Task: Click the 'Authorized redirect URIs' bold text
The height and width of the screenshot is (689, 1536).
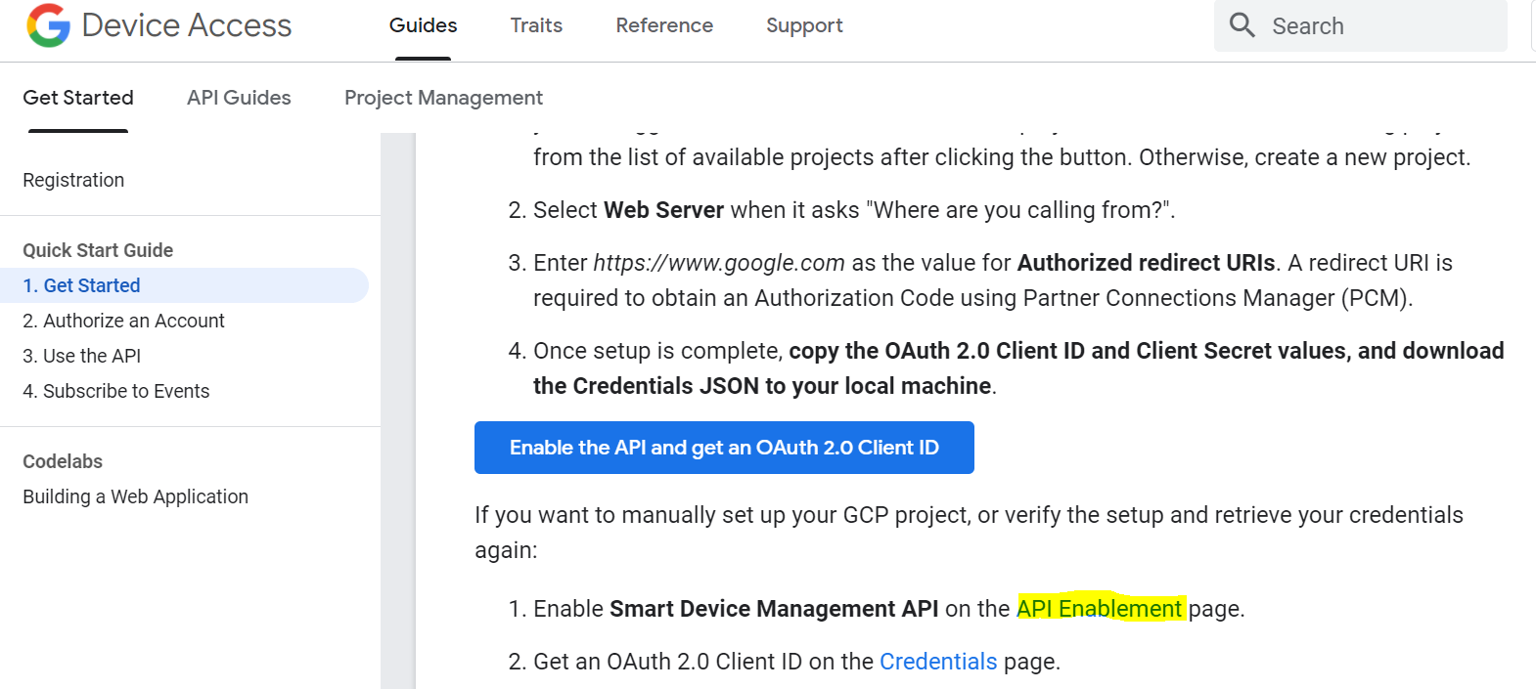Action: [x=1147, y=263]
